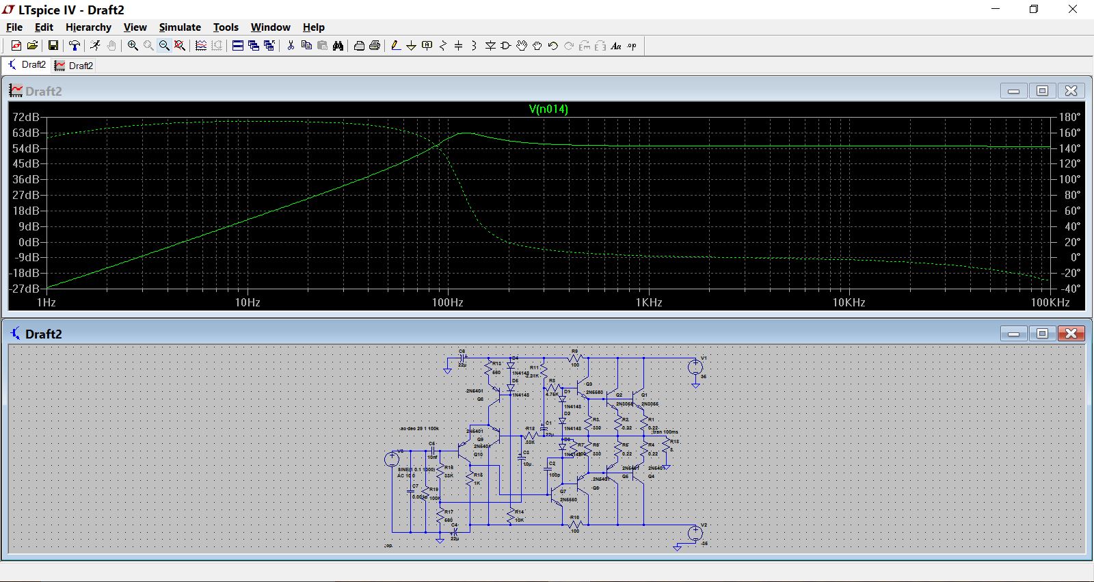Click the Print Setup icon
1094x582 pixels.
tap(359, 46)
